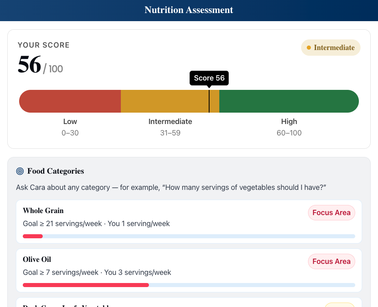Click the Whole Grain Focus Area badge
This screenshot has height=307, width=378.
pos(332,213)
